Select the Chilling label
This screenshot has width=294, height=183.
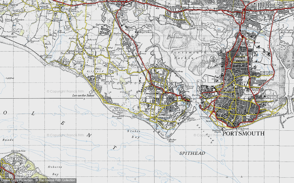coord(16,31)
